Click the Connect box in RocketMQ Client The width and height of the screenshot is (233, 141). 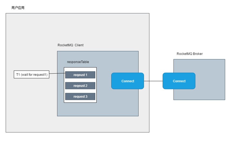pos(127,81)
